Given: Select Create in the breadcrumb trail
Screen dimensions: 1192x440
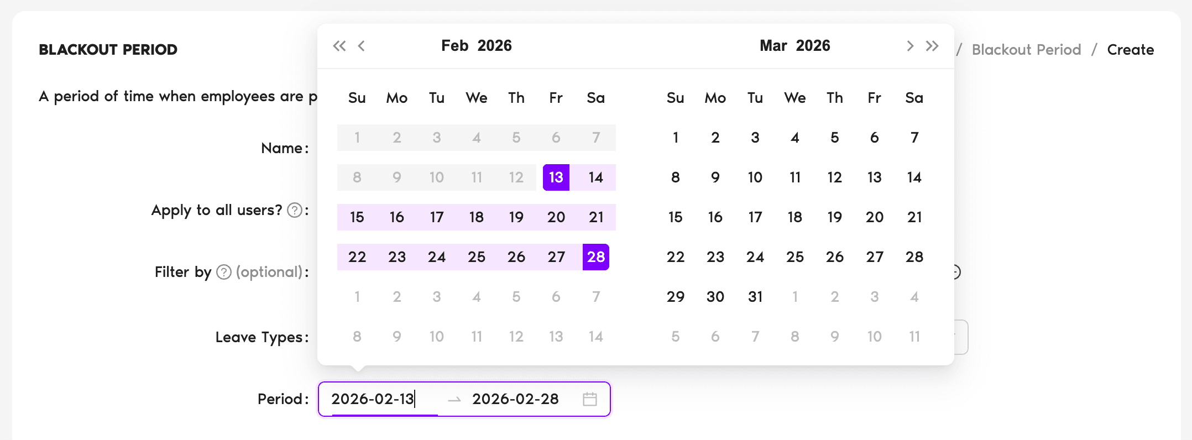Looking at the screenshot, I should pyautogui.click(x=1130, y=49).
